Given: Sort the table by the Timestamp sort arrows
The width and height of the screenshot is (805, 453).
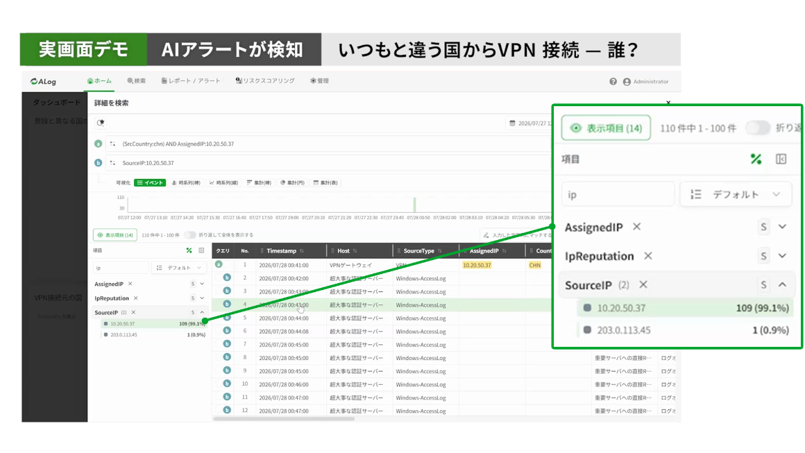Looking at the screenshot, I should click(x=302, y=251).
